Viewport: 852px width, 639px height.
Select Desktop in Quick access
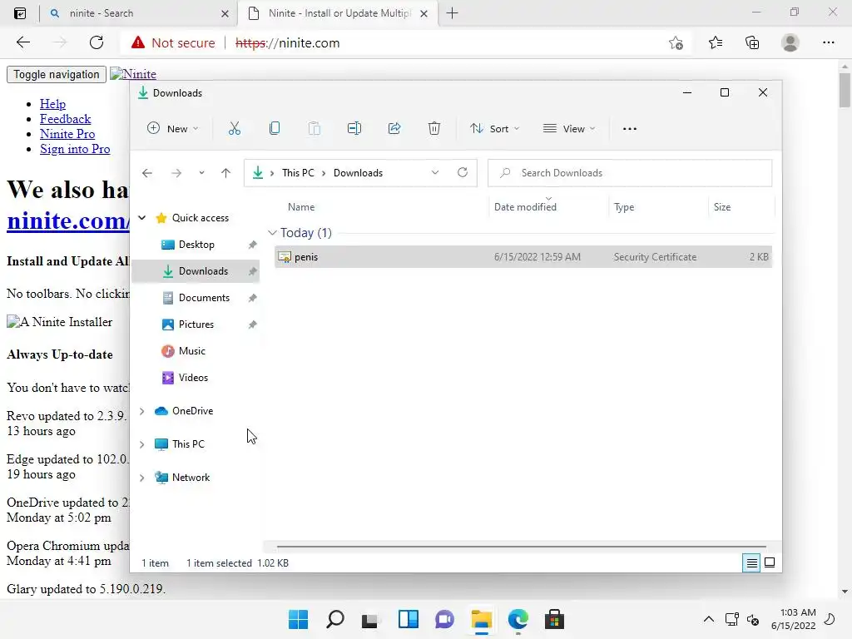[196, 245]
